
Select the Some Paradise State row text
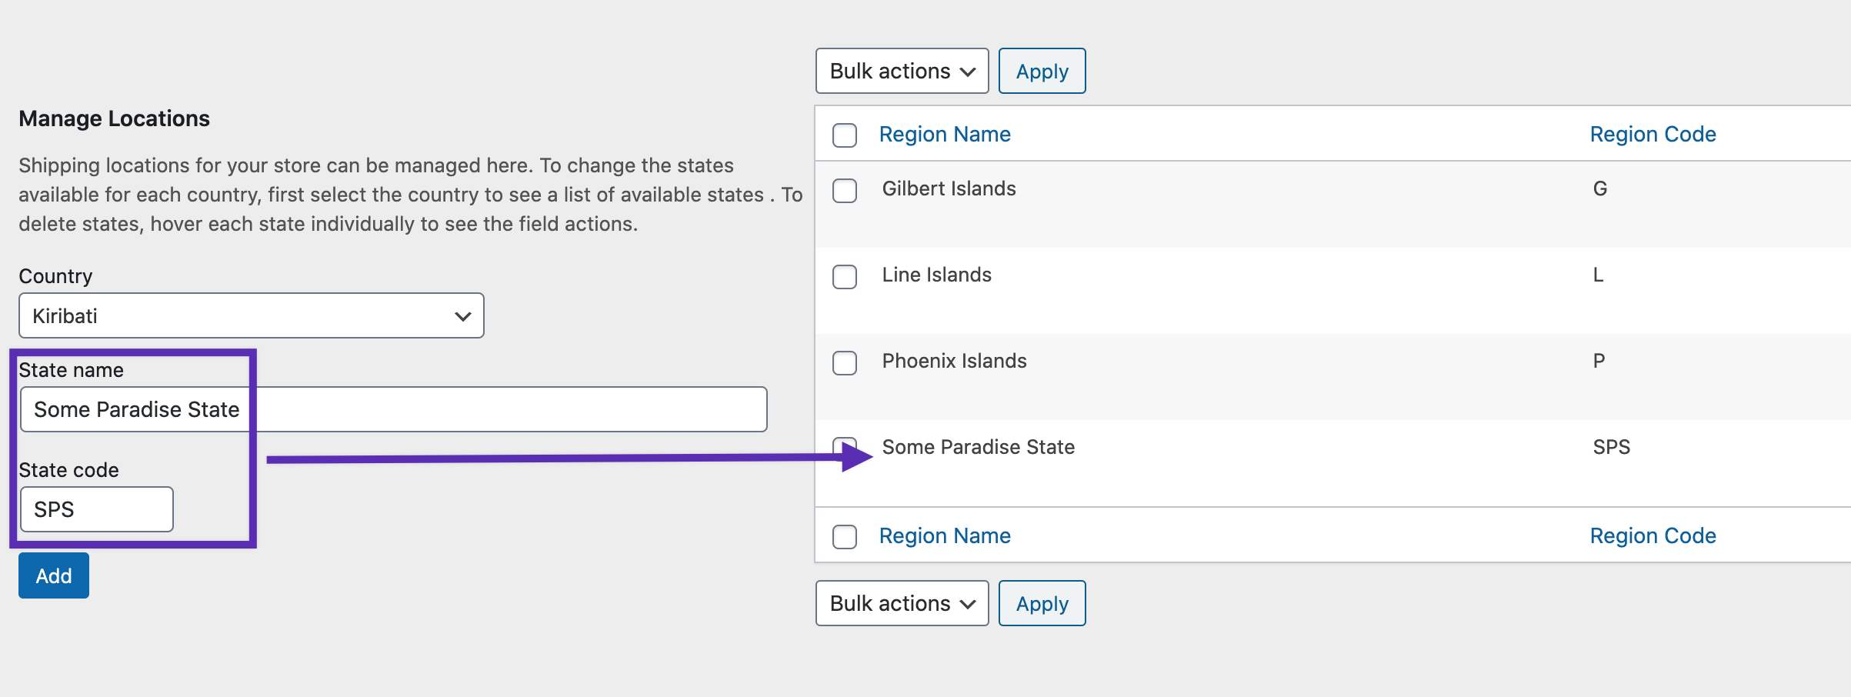(x=979, y=447)
